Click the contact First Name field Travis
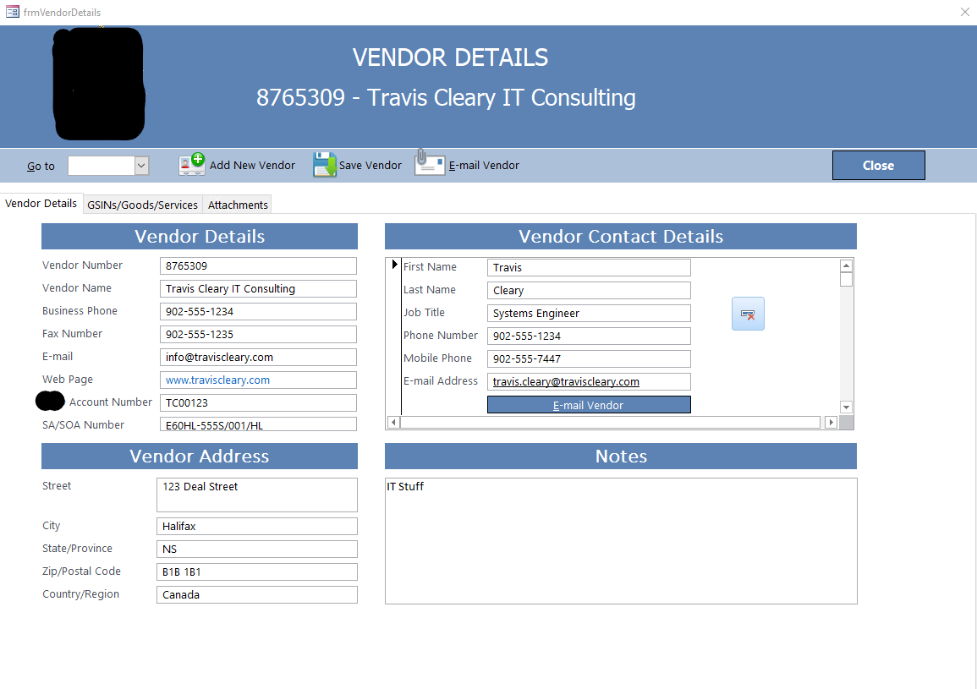The width and height of the screenshot is (977, 689). pos(589,268)
